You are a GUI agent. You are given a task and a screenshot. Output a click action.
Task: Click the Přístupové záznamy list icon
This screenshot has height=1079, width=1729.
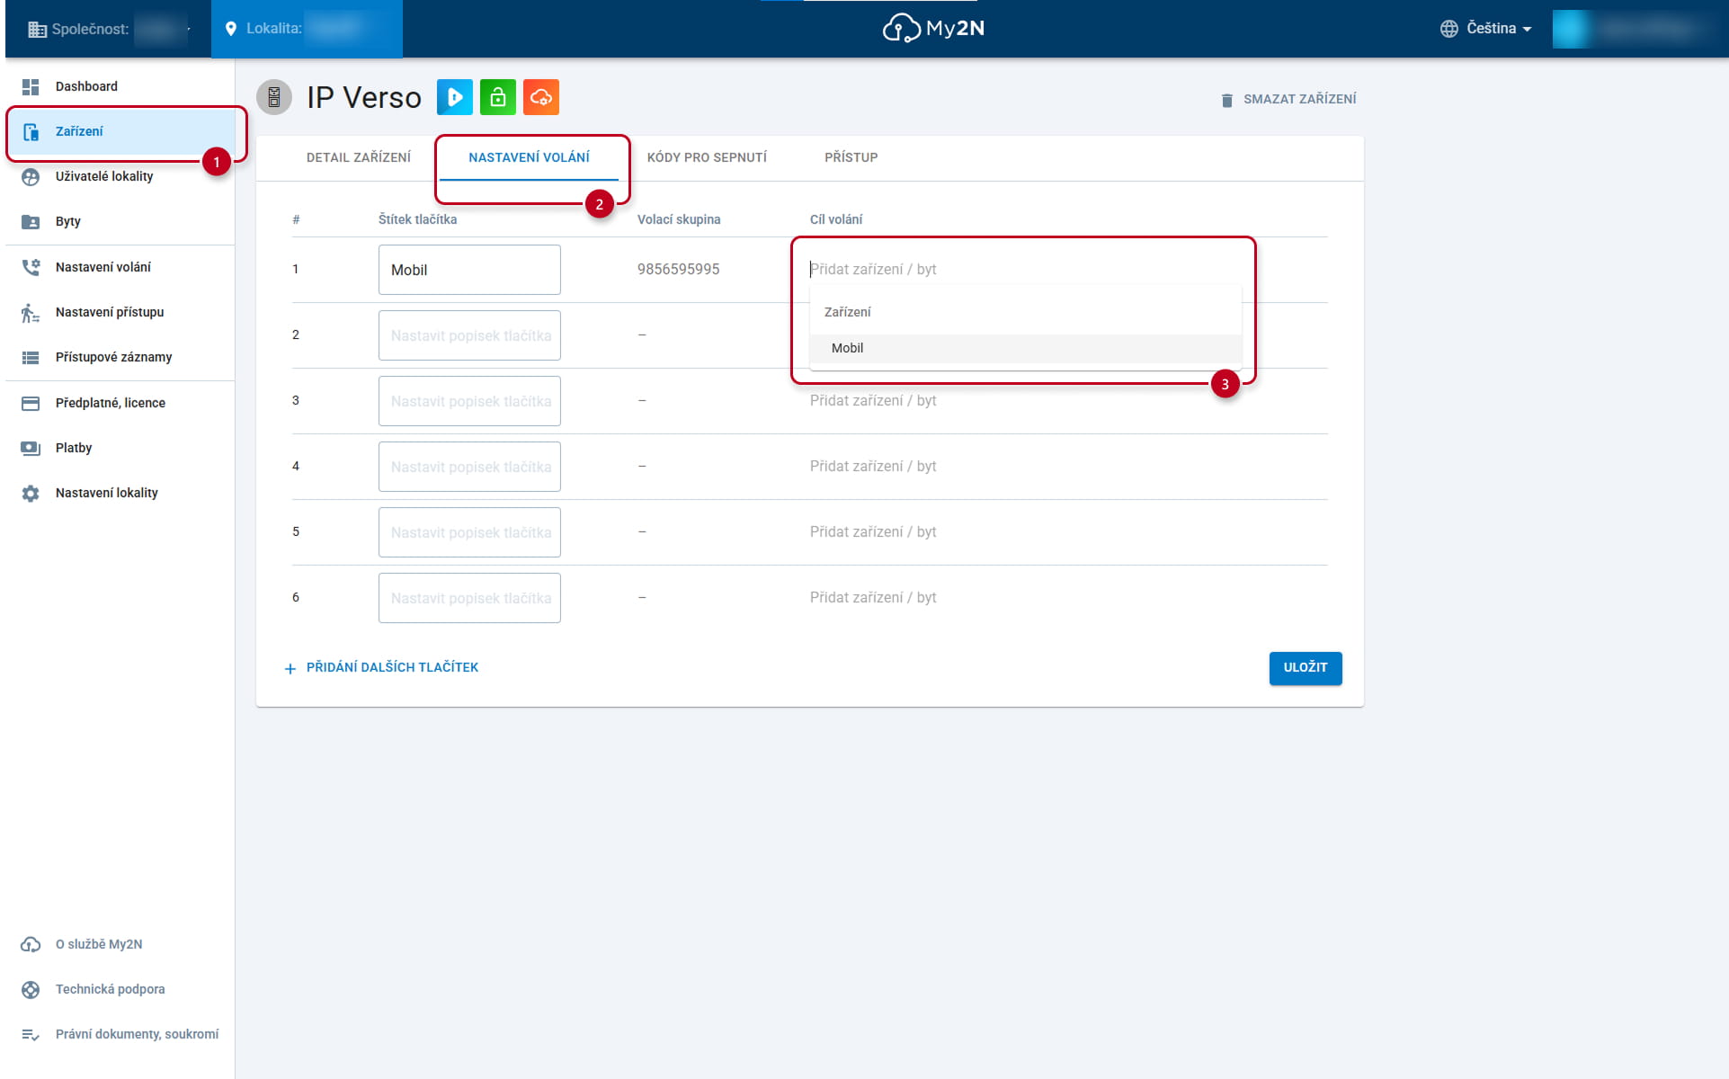(31, 357)
